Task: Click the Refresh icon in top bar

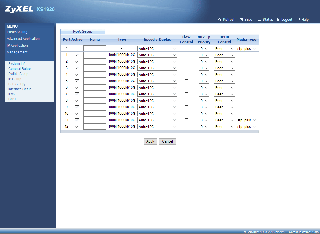Action: (220, 20)
